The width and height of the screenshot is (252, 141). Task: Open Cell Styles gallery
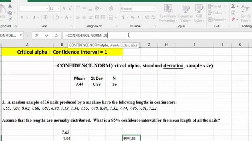199,13
